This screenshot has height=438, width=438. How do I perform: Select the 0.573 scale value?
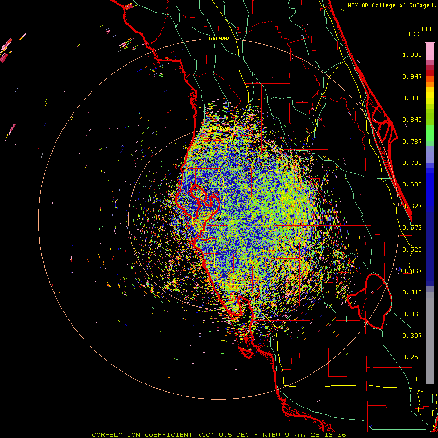point(412,228)
